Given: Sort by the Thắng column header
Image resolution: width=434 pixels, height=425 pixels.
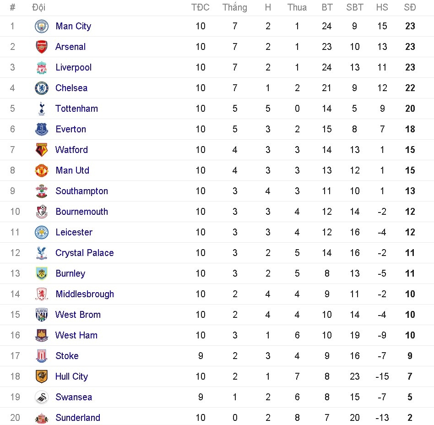Looking at the screenshot, I should (x=235, y=7).
